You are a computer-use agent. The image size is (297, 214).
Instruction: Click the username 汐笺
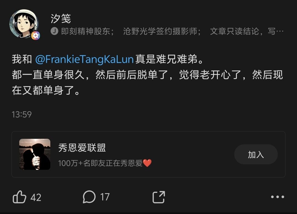click(x=61, y=19)
